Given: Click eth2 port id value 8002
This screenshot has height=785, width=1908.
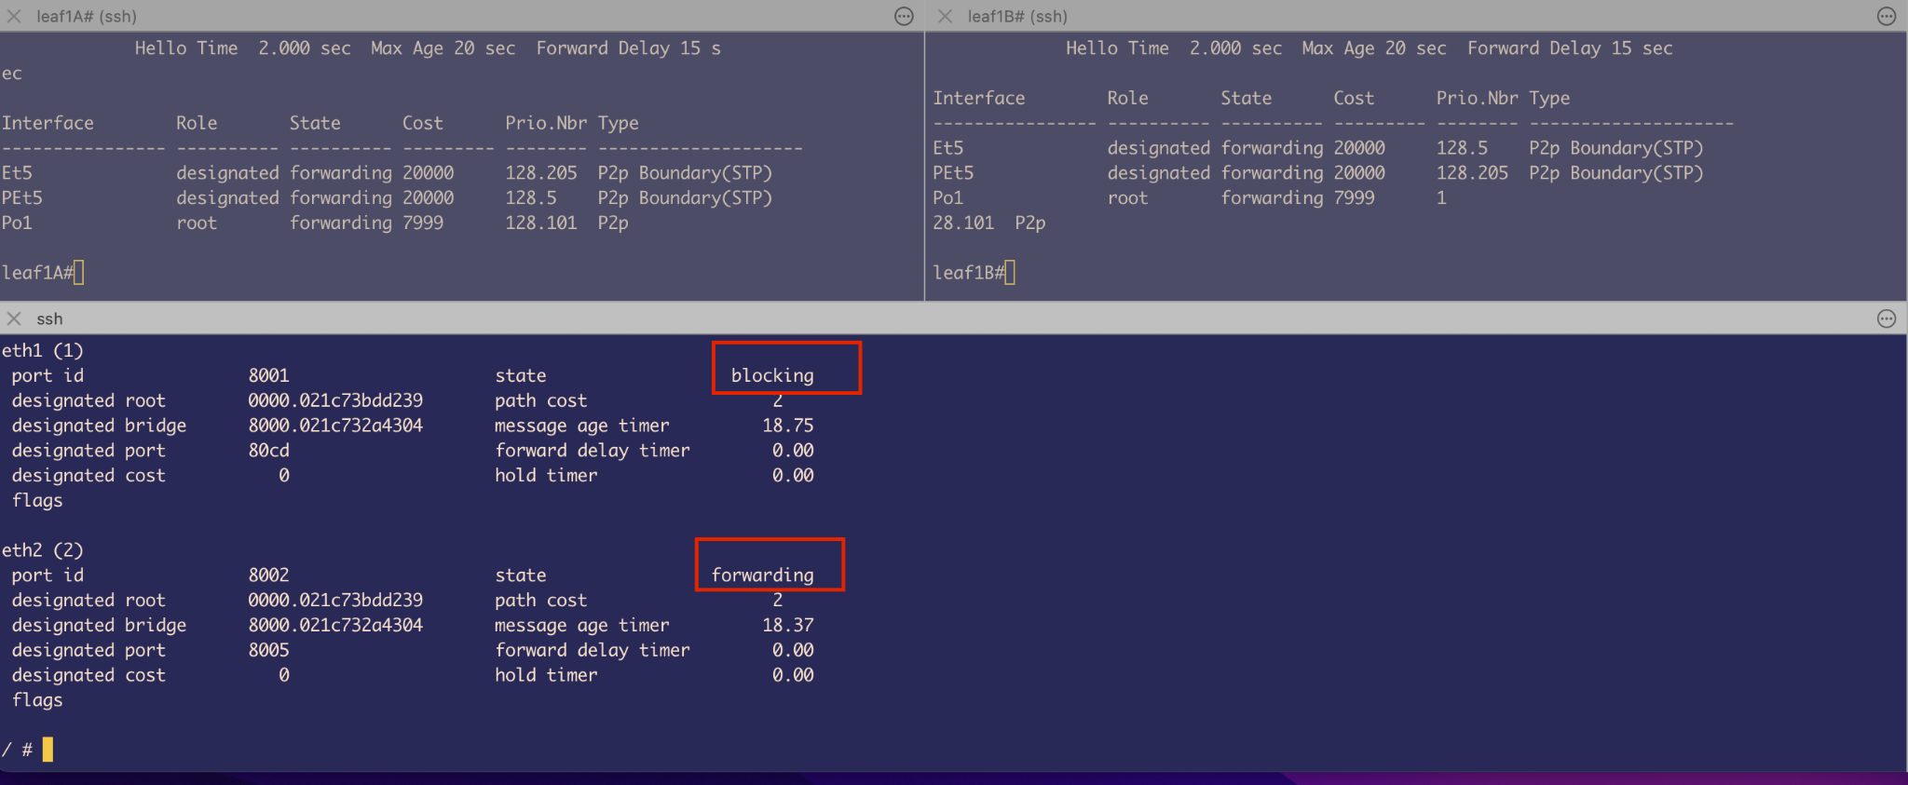Looking at the screenshot, I should coord(268,575).
